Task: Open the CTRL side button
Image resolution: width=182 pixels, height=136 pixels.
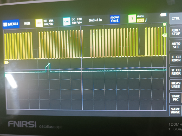Action: 175,19
